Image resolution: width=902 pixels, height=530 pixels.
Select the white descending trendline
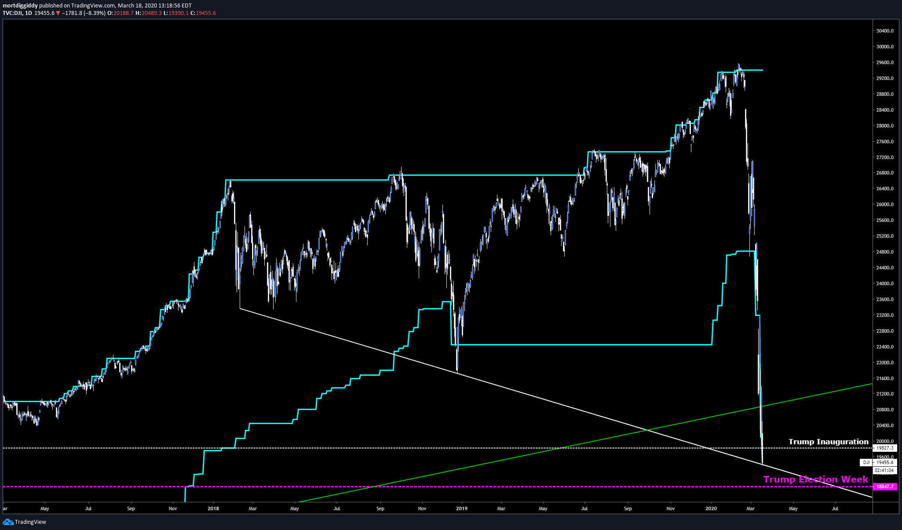click(x=555, y=403)
